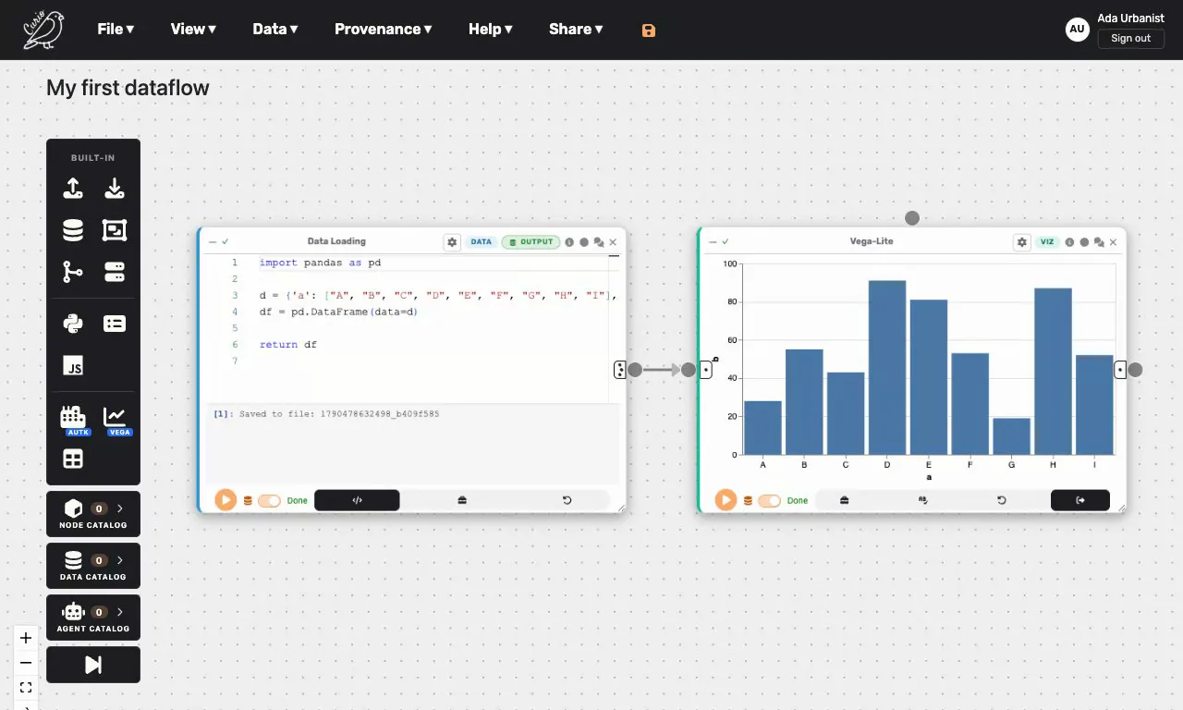Image resolution: width=1183 pixels, height=710 pixels.
Task: Open the File dropdown menu
Action: click(116, 29)
